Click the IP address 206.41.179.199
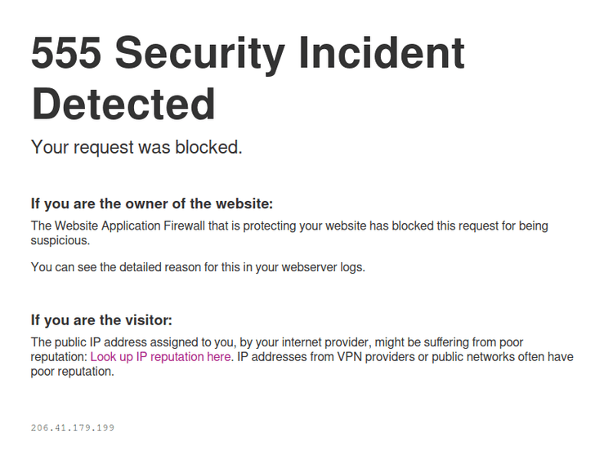The image size is (613, 460). tap(73, 427)
